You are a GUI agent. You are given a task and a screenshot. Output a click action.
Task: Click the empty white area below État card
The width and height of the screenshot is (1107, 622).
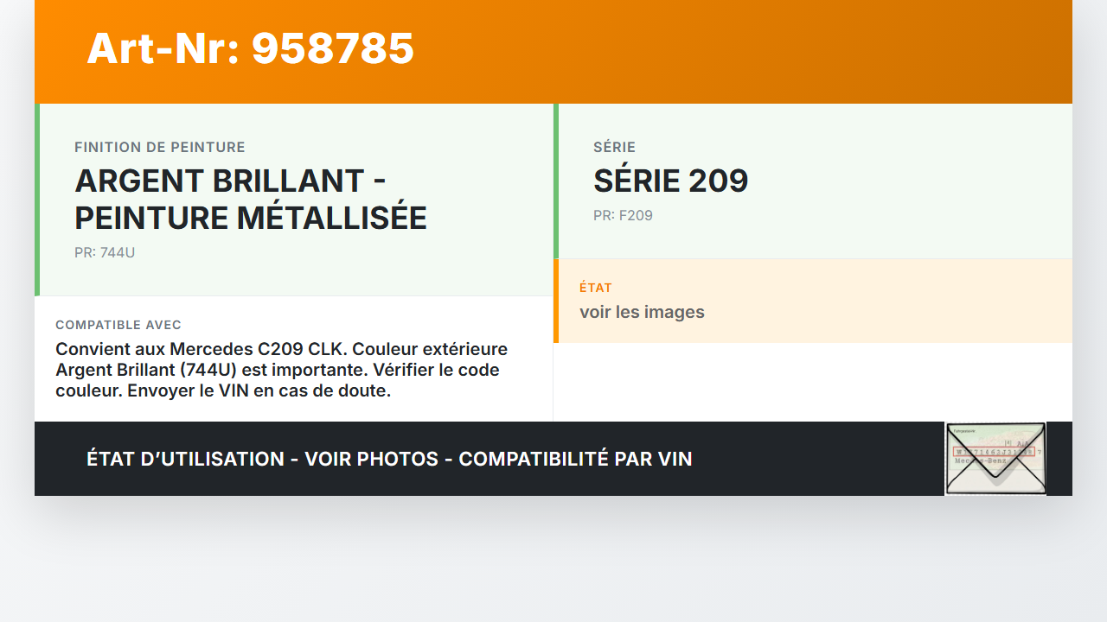[x=813, y=382]
